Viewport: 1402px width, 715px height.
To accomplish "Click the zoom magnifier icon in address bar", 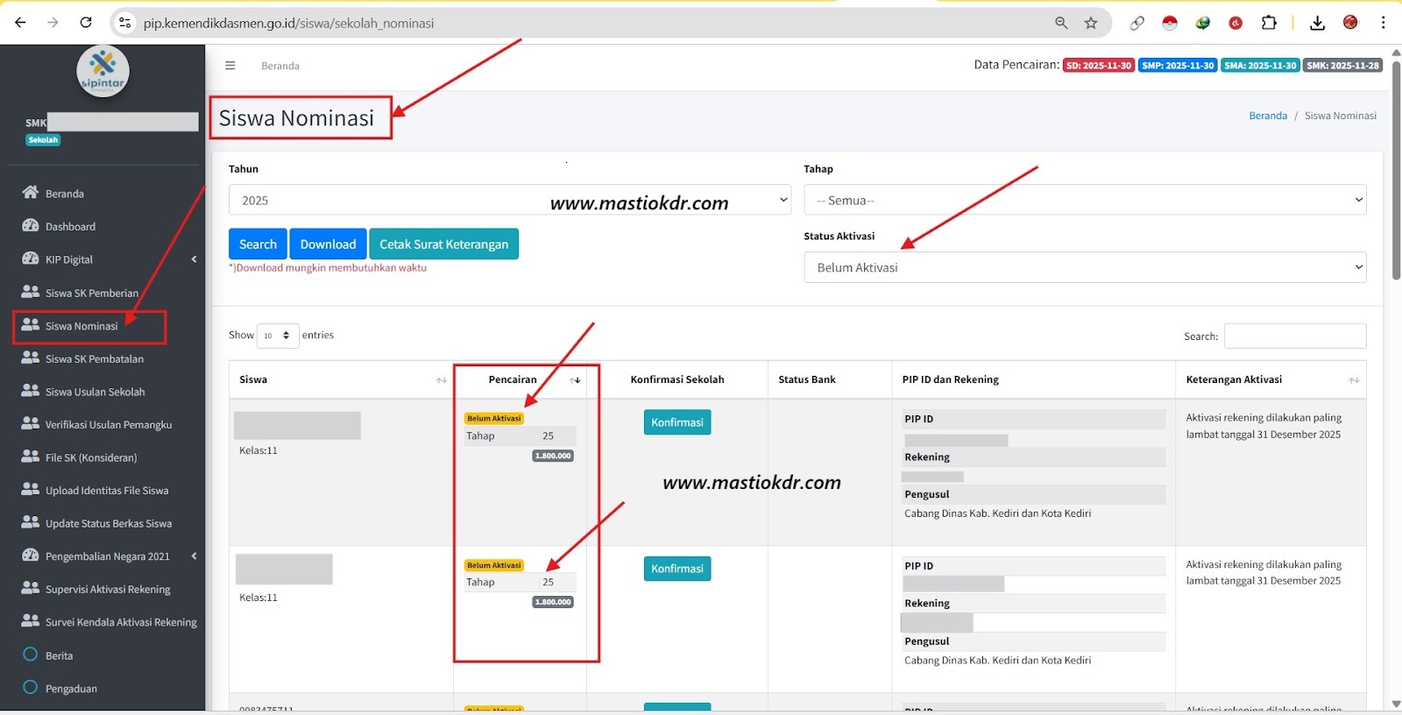I will (x=1061, y=23).
